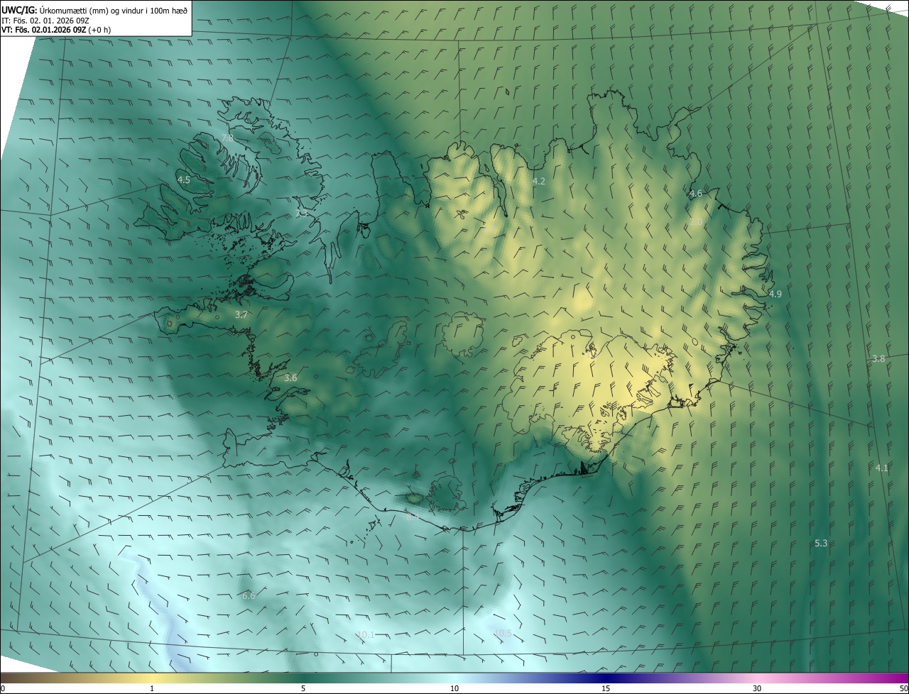Click the 50 tick label on the scale
The width and height of the screenshot is (909, 694).
click(x=903, y=688)
